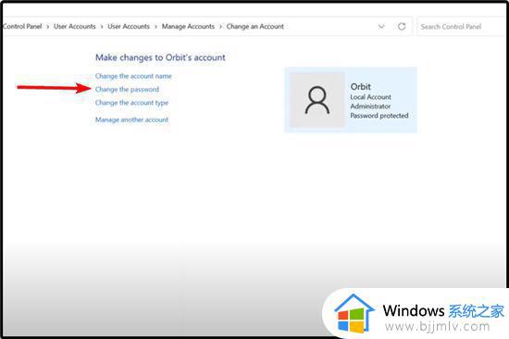Select Change an Account breadcrumb
This screenshot has width=509, height=339.
click(x=255, y=26)
